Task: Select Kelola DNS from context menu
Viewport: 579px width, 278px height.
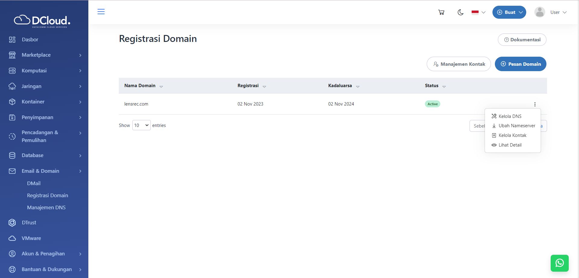Action: pos(510,116)
